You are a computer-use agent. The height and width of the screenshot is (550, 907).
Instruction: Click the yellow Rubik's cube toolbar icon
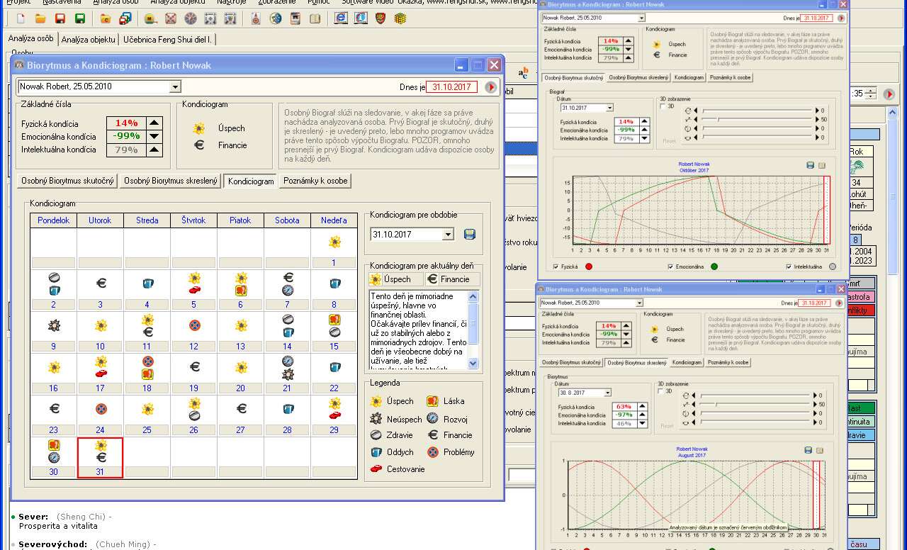click(400, 18)
